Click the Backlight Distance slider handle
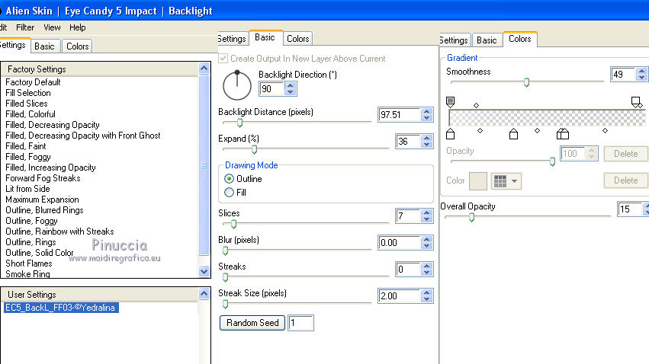Screen dimensions: 649x364 (x=239, y=123)
